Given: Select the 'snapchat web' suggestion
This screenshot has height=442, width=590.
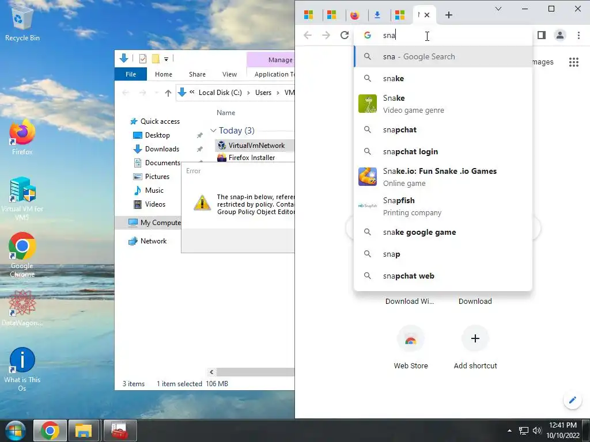Looking at the screenshot, I should coord(443,276).
